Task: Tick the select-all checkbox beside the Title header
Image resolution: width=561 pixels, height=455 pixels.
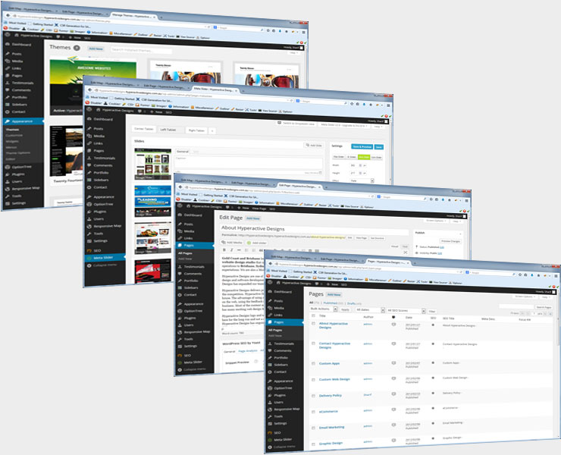Action: click(x=313, y=315)
